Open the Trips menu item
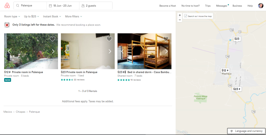This screenshot has width=266, height=135. point(208,6)
